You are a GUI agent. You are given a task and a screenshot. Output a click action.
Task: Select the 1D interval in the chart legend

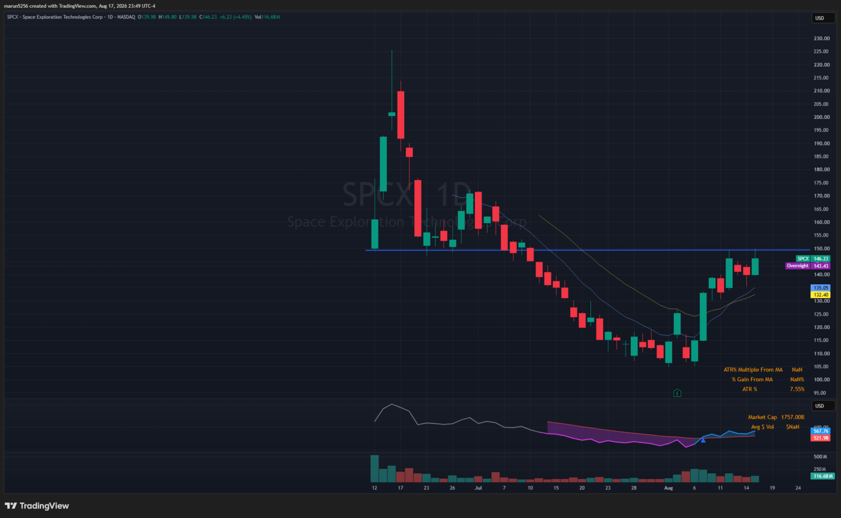[x=110, y=17]
